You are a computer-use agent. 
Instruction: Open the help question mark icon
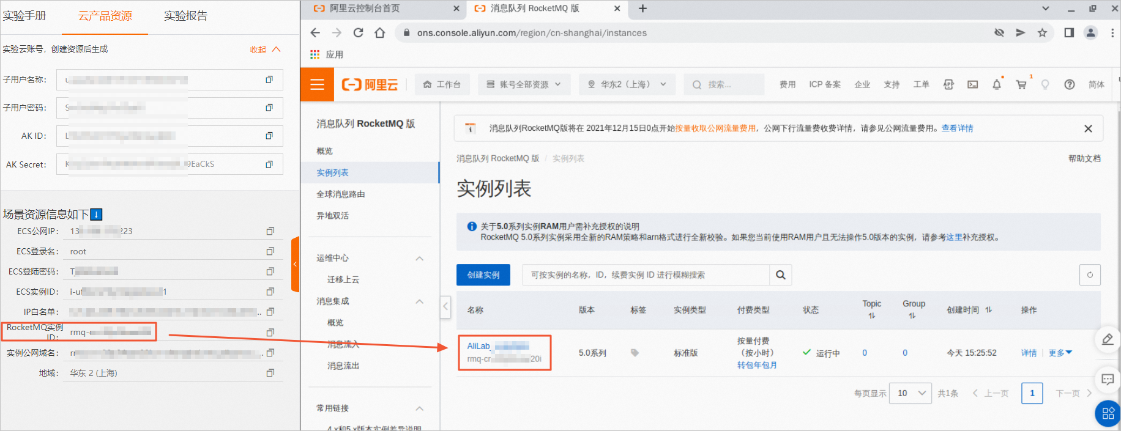click(x=1069, y=84)
